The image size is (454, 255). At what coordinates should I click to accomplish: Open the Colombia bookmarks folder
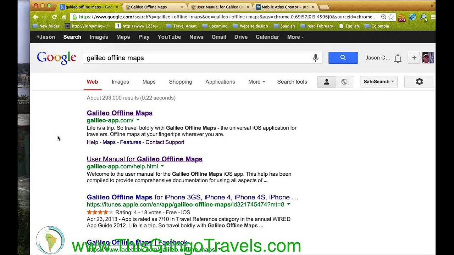coord(377,26)
